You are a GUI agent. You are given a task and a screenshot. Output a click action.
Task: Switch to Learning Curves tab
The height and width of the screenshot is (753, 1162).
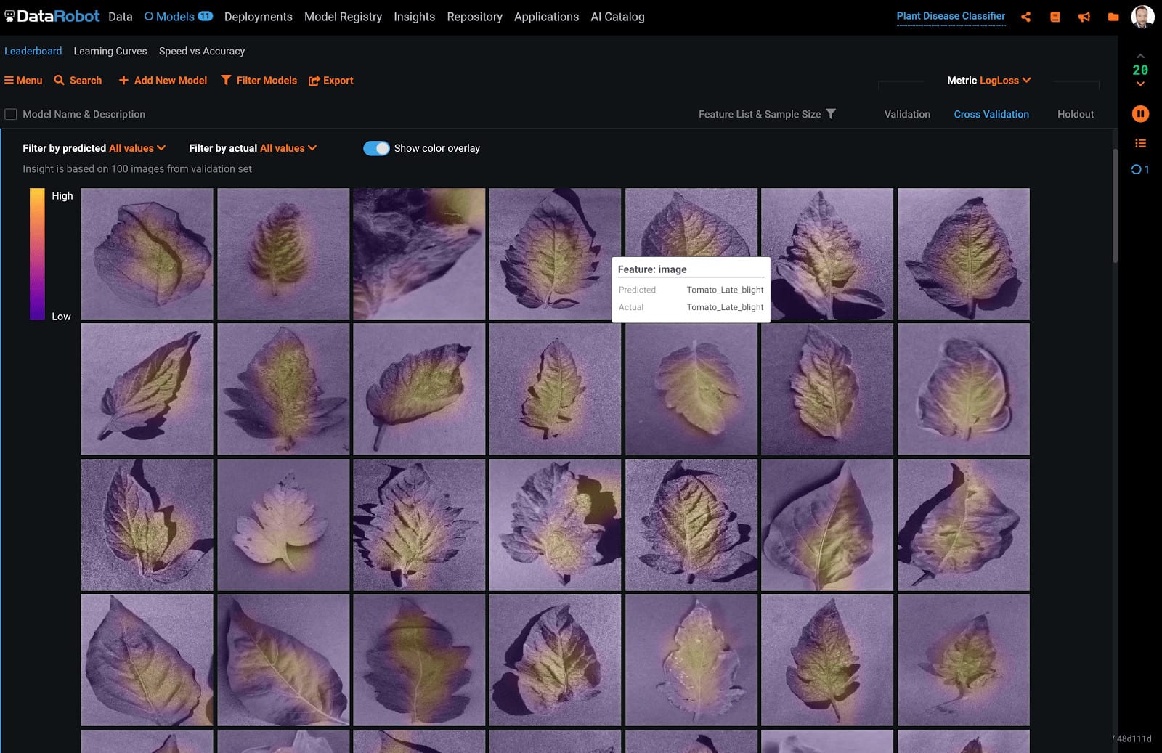[110, 51]
